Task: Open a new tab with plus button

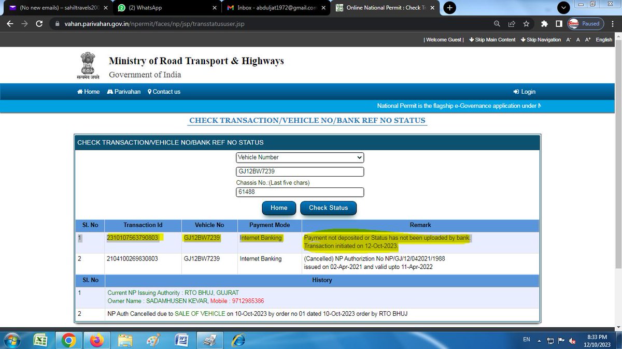Action: point(449,8)
